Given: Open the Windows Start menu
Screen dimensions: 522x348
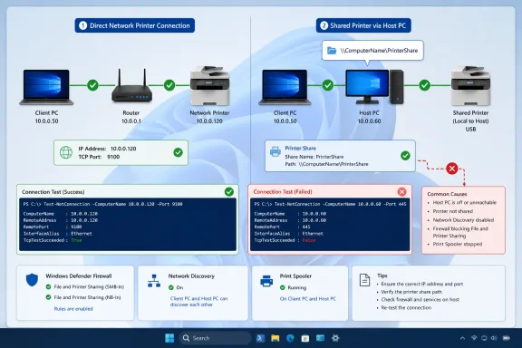Looking at the screenshot, I should [x=169, y=338].
